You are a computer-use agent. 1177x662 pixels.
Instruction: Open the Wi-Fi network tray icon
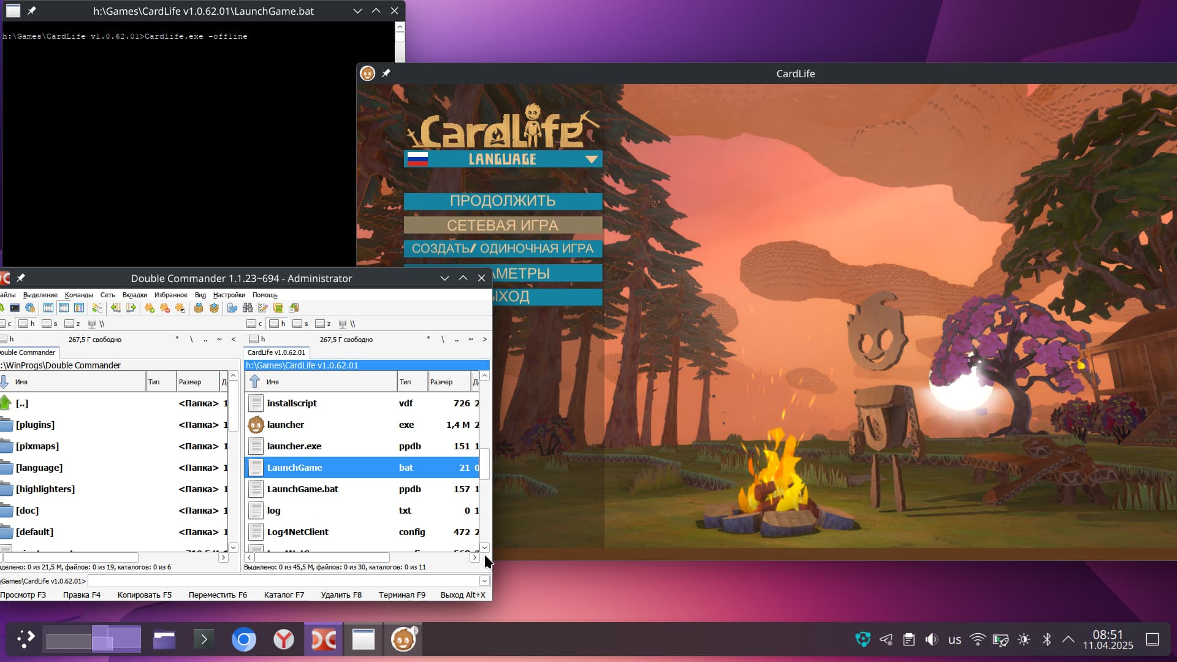tap(978, 639)
